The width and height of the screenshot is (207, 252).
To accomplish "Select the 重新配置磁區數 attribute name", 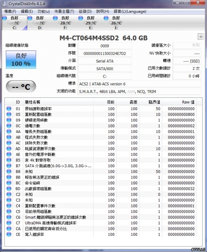I will [38, 115].
